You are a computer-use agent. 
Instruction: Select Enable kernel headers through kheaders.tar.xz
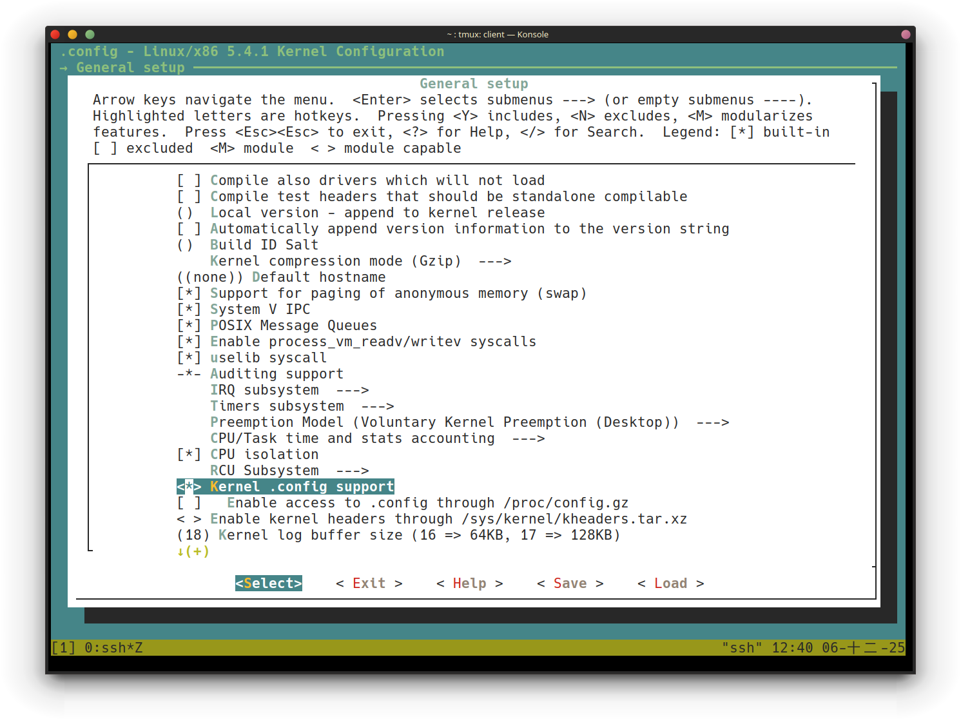tap(447, 519)
